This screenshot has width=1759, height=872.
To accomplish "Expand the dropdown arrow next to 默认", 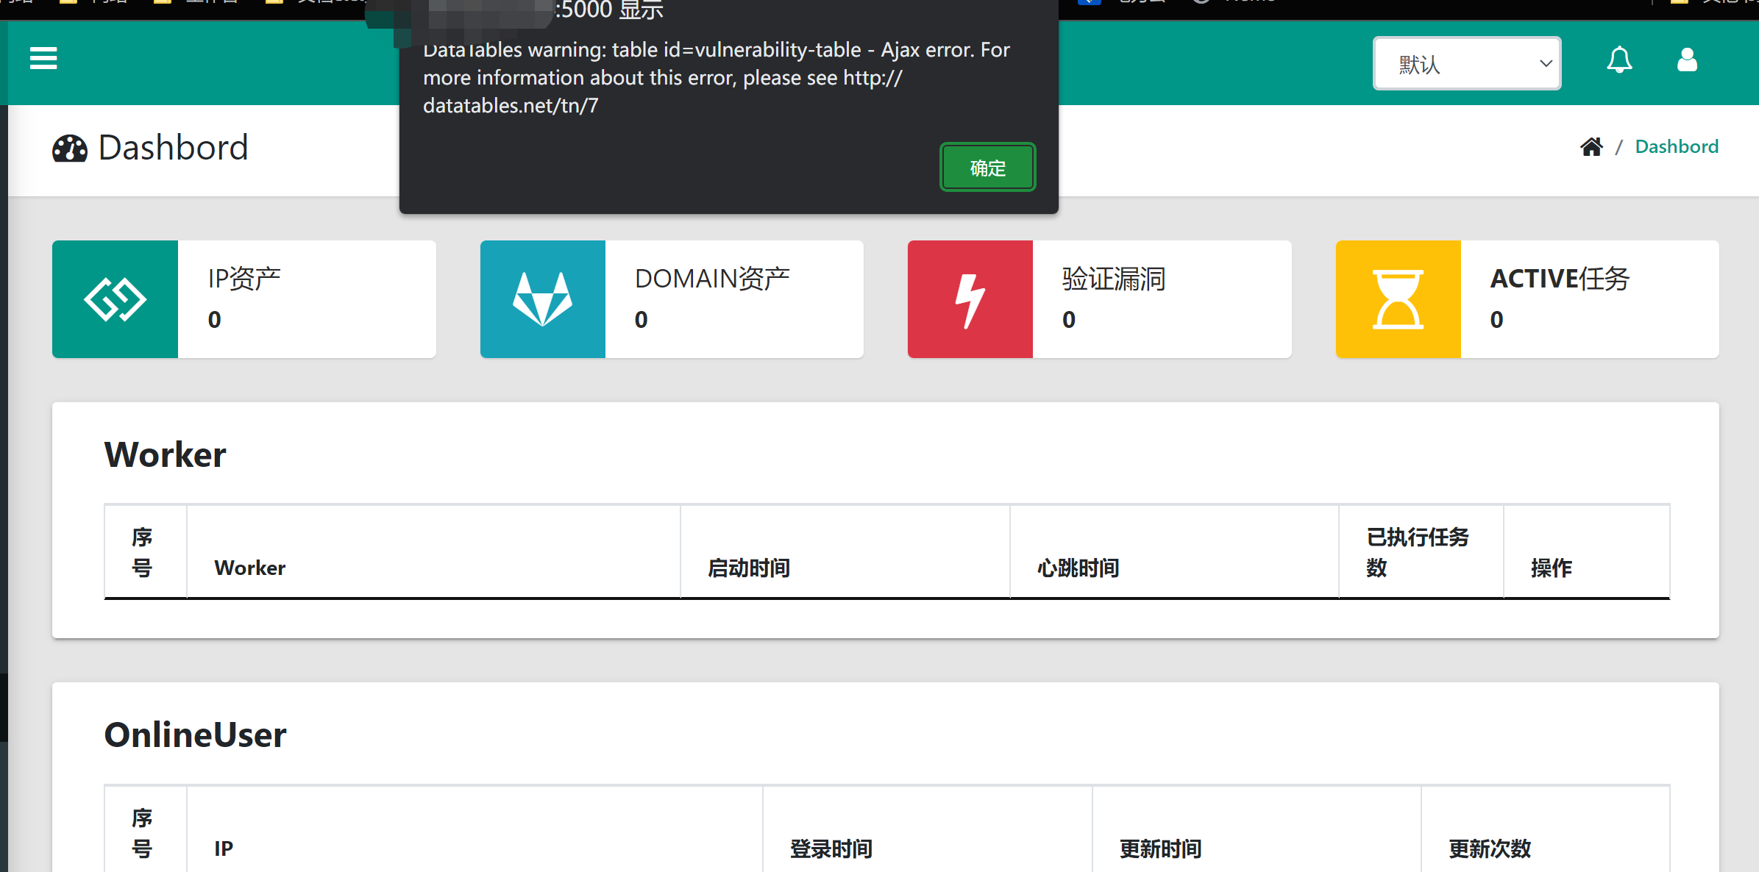I will [x=1545, y=63].
